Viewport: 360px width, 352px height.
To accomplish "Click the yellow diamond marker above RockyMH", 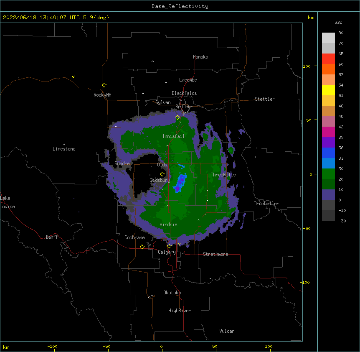I will coord(104,85).
